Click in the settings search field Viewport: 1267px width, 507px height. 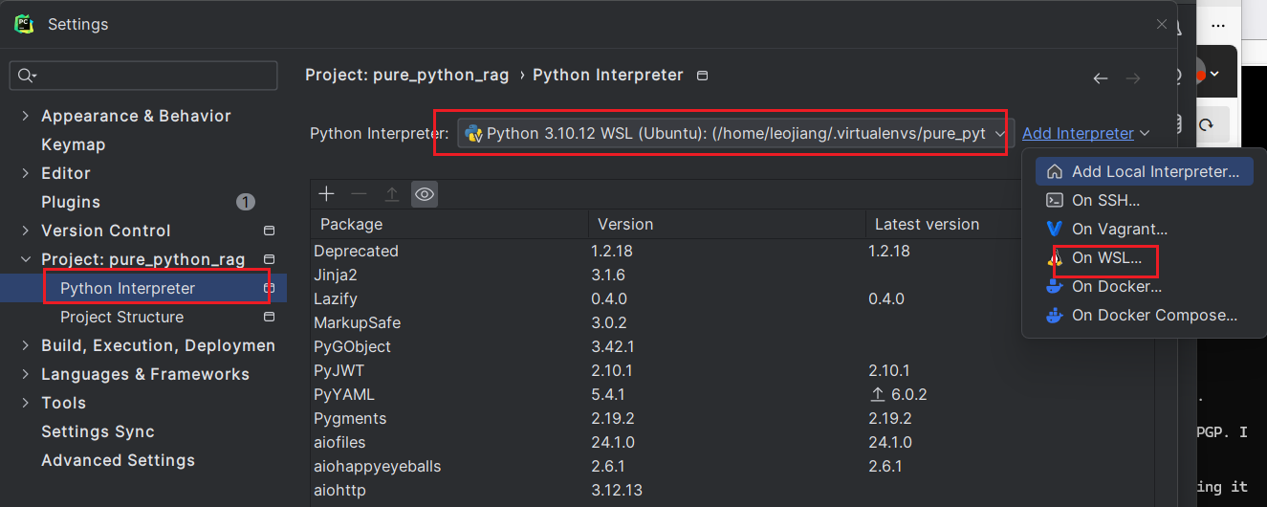(143, 76)
